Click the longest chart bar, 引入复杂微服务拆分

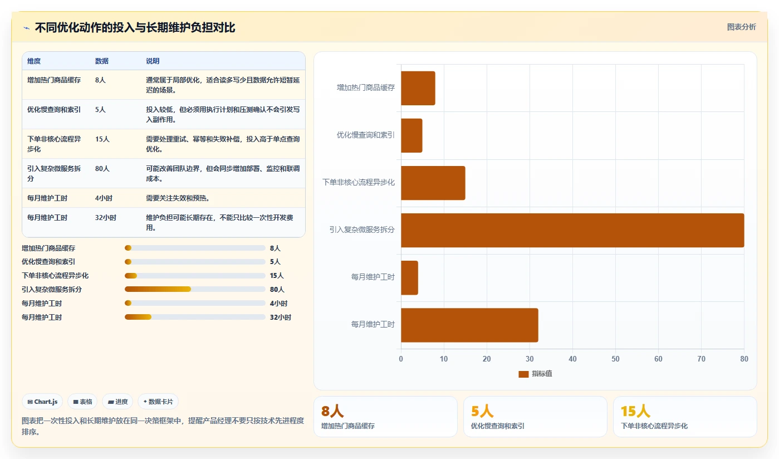click(572, 230)
